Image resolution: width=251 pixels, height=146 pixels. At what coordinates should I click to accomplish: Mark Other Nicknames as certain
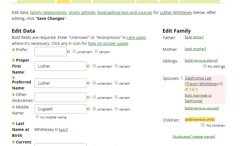pyautogui.click(x=116, y=97)
